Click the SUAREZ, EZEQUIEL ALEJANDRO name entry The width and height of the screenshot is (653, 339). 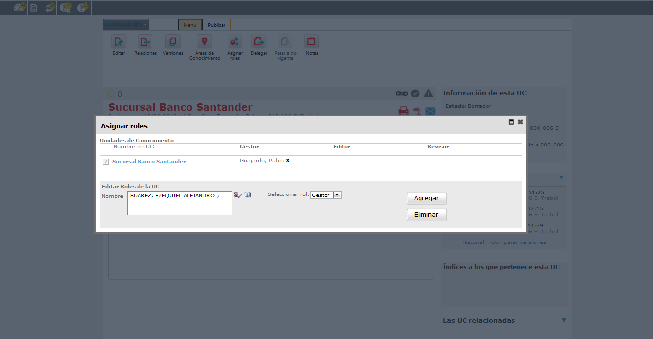[172, 196]
